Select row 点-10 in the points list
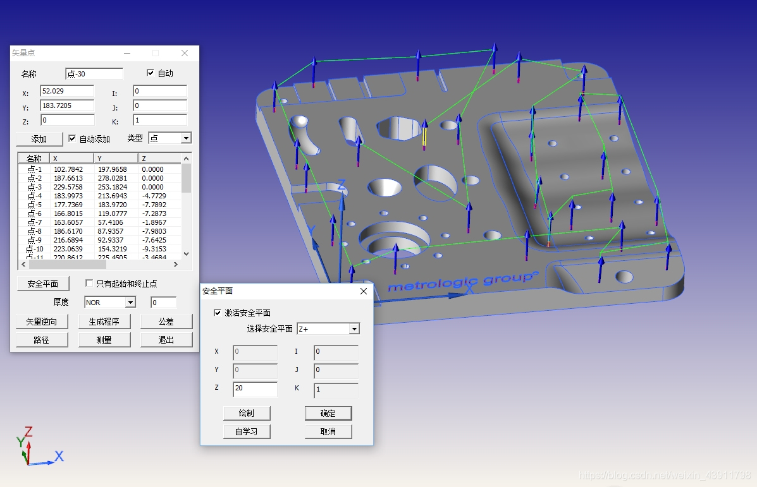Image resolution: width=757 pixels, height=487 pixels. (x=99, y=249)
